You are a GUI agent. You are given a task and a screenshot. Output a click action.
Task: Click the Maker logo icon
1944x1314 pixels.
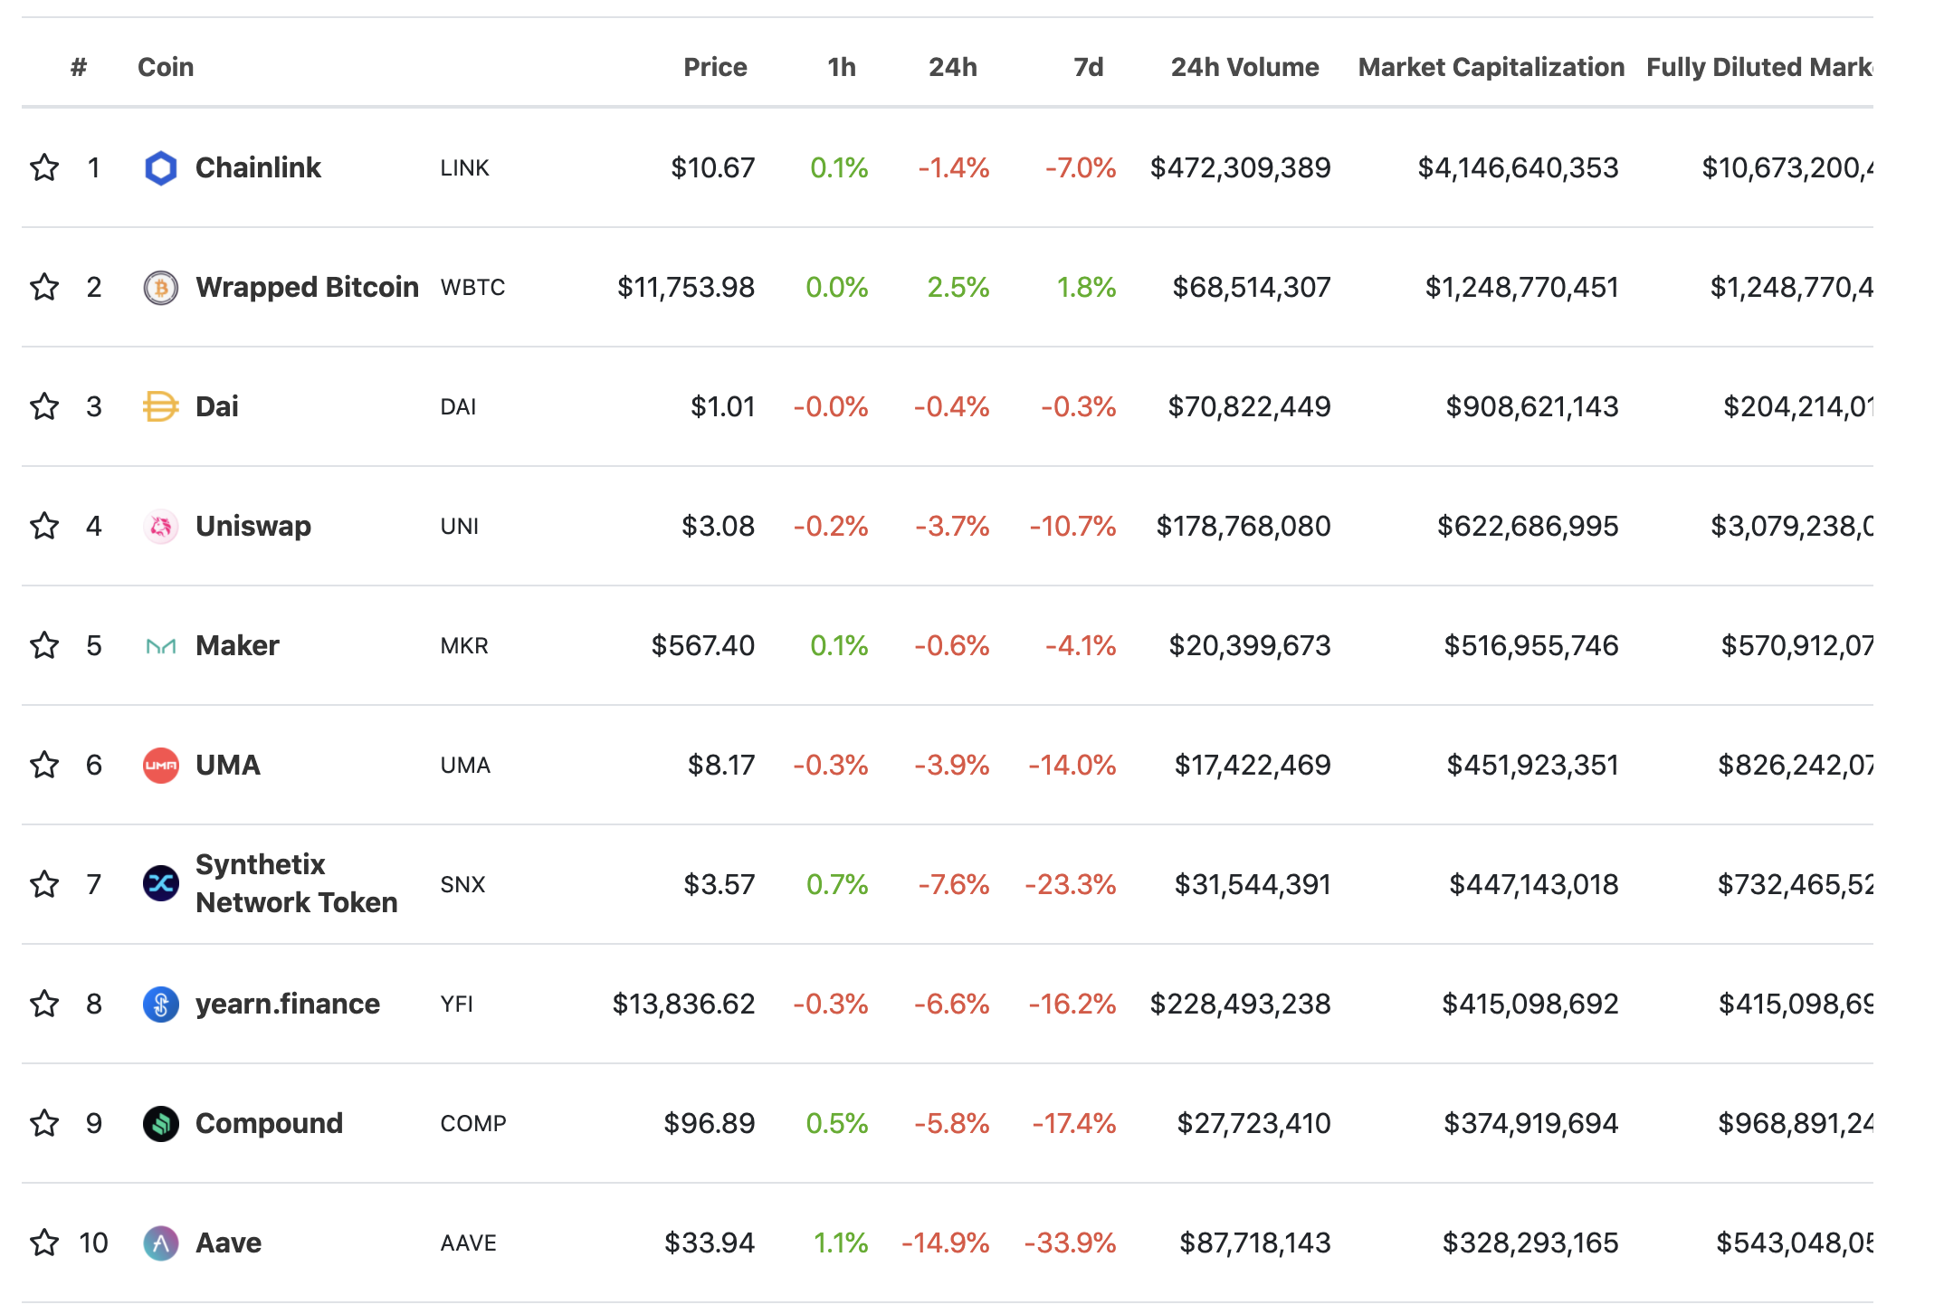[x=161, y=646]
